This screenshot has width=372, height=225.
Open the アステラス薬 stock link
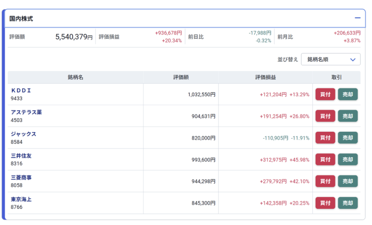[26, 112]
